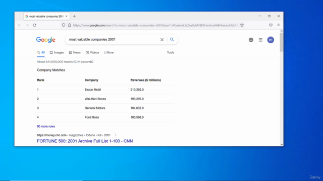Screen dimensions: 323x181
Task: Select the 'Ford Motor' table cell
Action: (92, 117)
